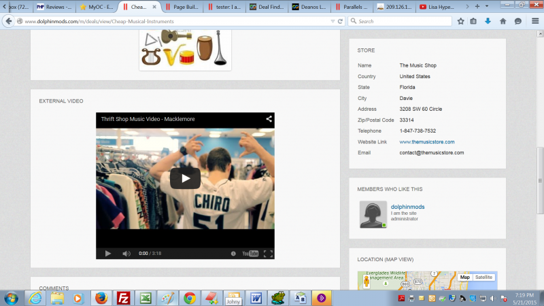Open Google Chrome from the taskbar
The height and width of the screenshot is (306, 544).
pyautogui.click(x=190, y=298)
